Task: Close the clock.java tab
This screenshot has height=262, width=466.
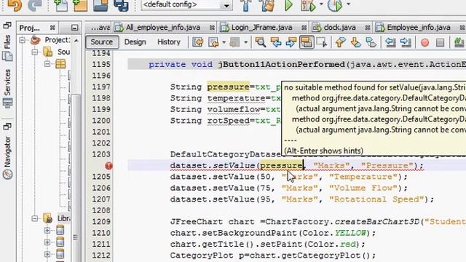Action: (x=368, y=28)
